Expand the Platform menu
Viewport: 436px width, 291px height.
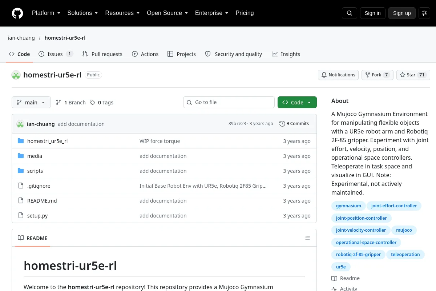[x=46, y=13]
